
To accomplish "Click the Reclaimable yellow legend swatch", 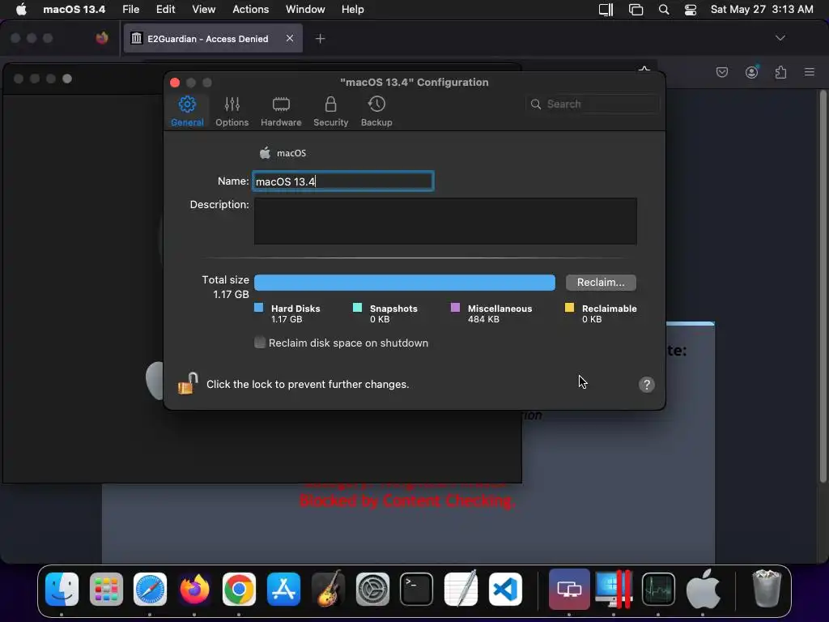I will pos(569,308).
